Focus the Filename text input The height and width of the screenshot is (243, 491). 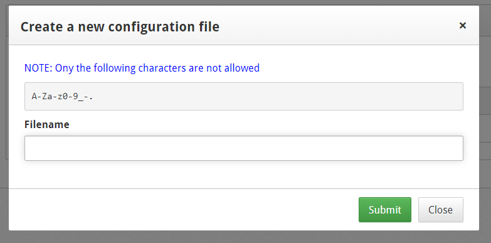[x=244, y=148]
